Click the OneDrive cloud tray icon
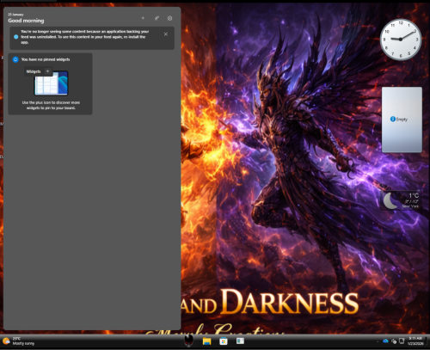This screenshot has height=350, width=430. pyautogui.click(x=385, y=341)
